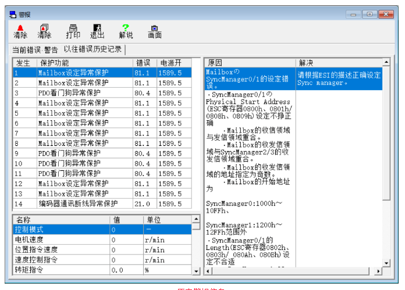Viewport: 405px width, 290px height.
Task: Select history row 9 PDO看门狗异常保护
Action: (x=102, y=153)
